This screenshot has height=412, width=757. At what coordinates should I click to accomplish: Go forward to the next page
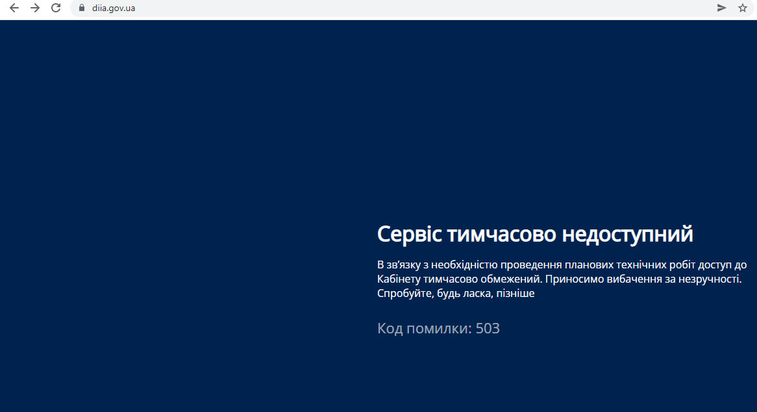click(x=35, y=8)
